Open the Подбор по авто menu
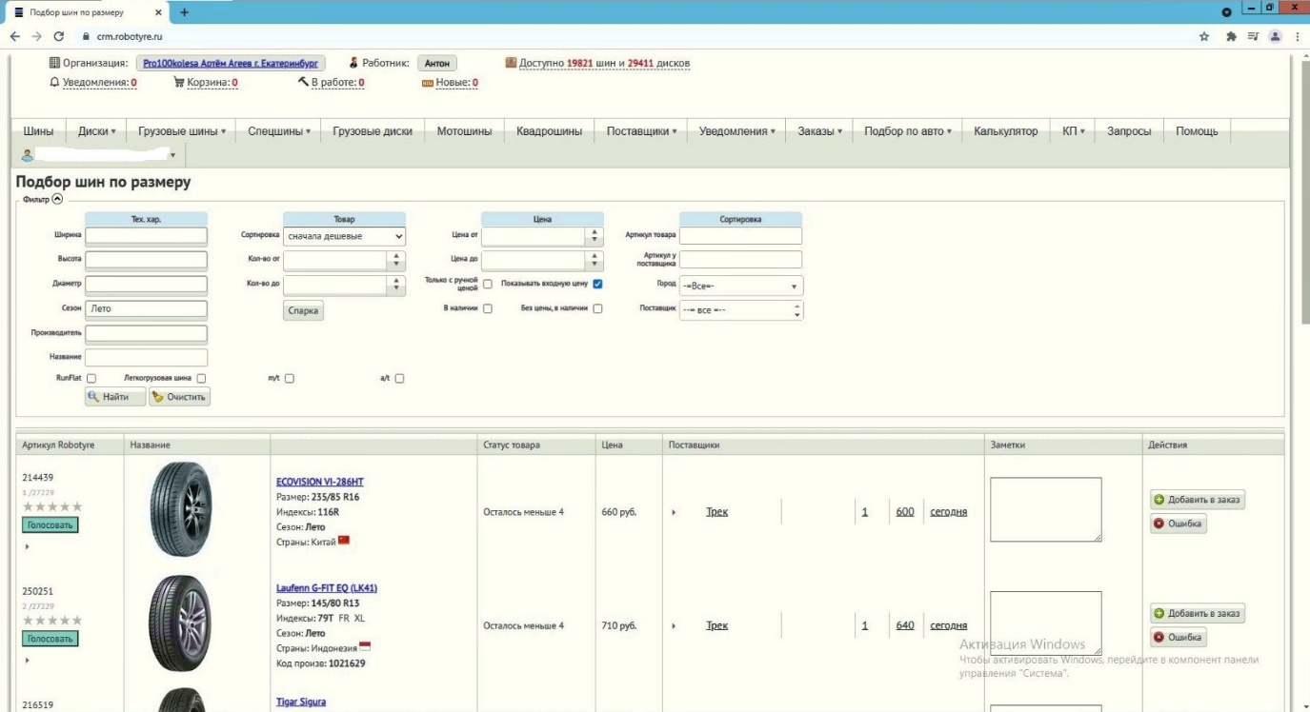This screenshot has height=712, width=1310. (908, 131)
